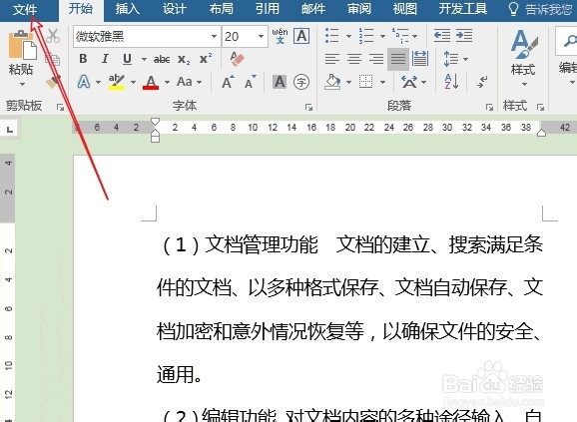Screen dimensions: 577x422
Task: Click the character border A icon
Action: (301, 36)
